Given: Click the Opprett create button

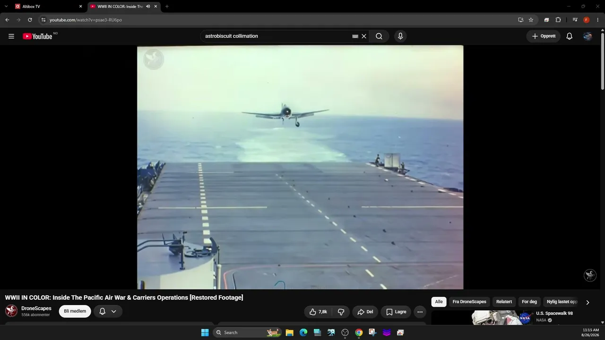Looking at the screenshot, I should point(544,36).
